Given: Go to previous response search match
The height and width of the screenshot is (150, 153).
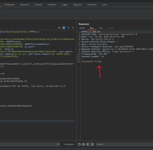Looking at the screenshot, I should (88, 144).
